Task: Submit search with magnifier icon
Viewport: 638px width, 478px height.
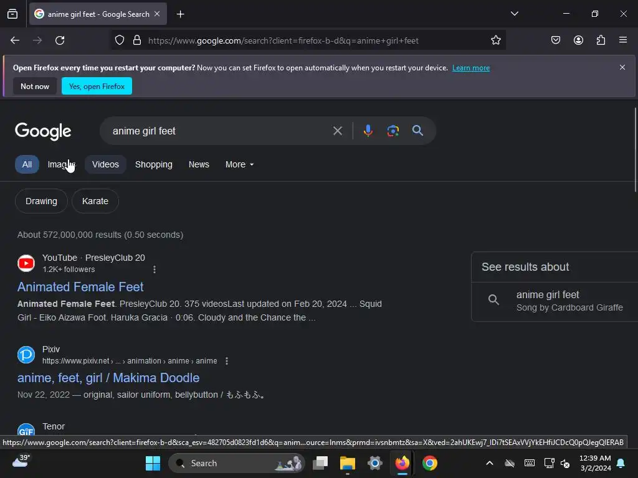Action: point(417,131)
